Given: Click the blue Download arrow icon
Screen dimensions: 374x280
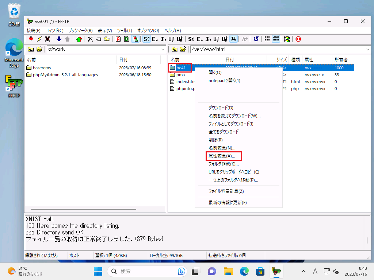Looking at the screenshot, I should pos(59,39).
